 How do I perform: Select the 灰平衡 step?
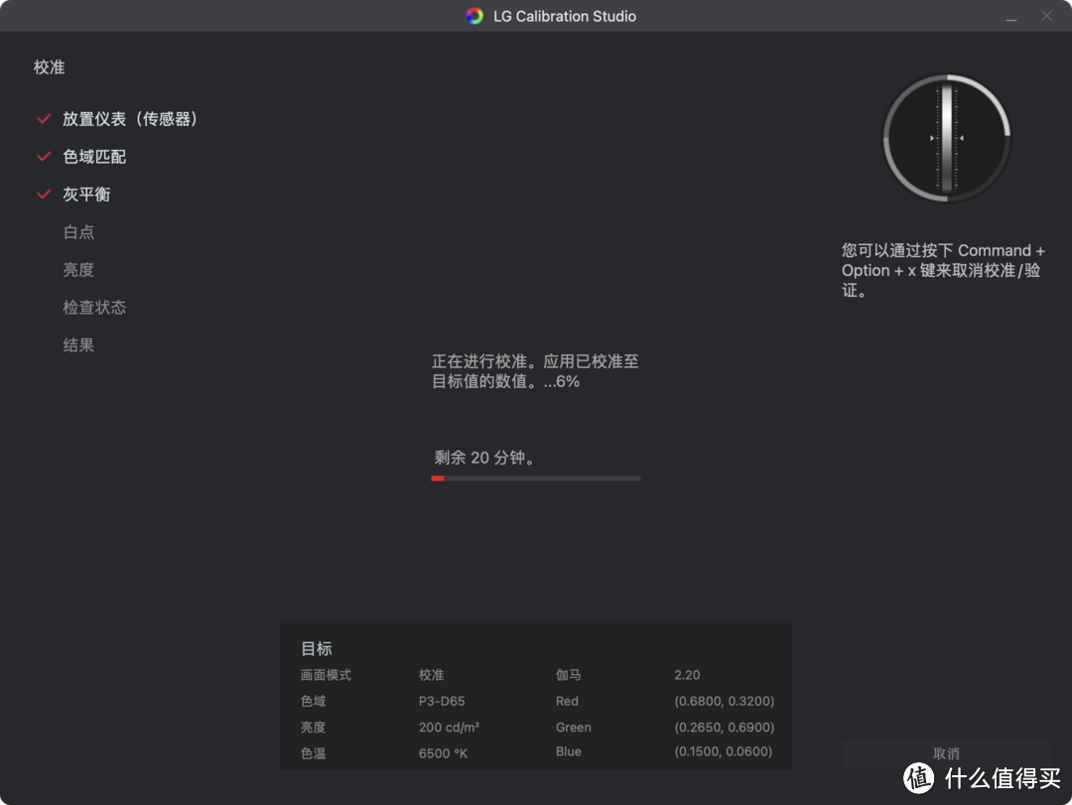pyautogui.click(x=86, y=195)
